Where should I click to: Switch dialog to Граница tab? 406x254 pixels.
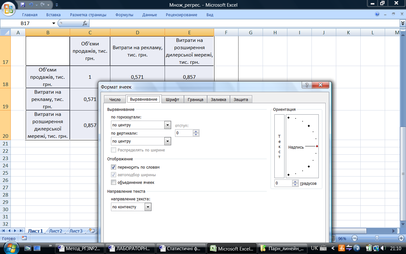pos(195,99)
